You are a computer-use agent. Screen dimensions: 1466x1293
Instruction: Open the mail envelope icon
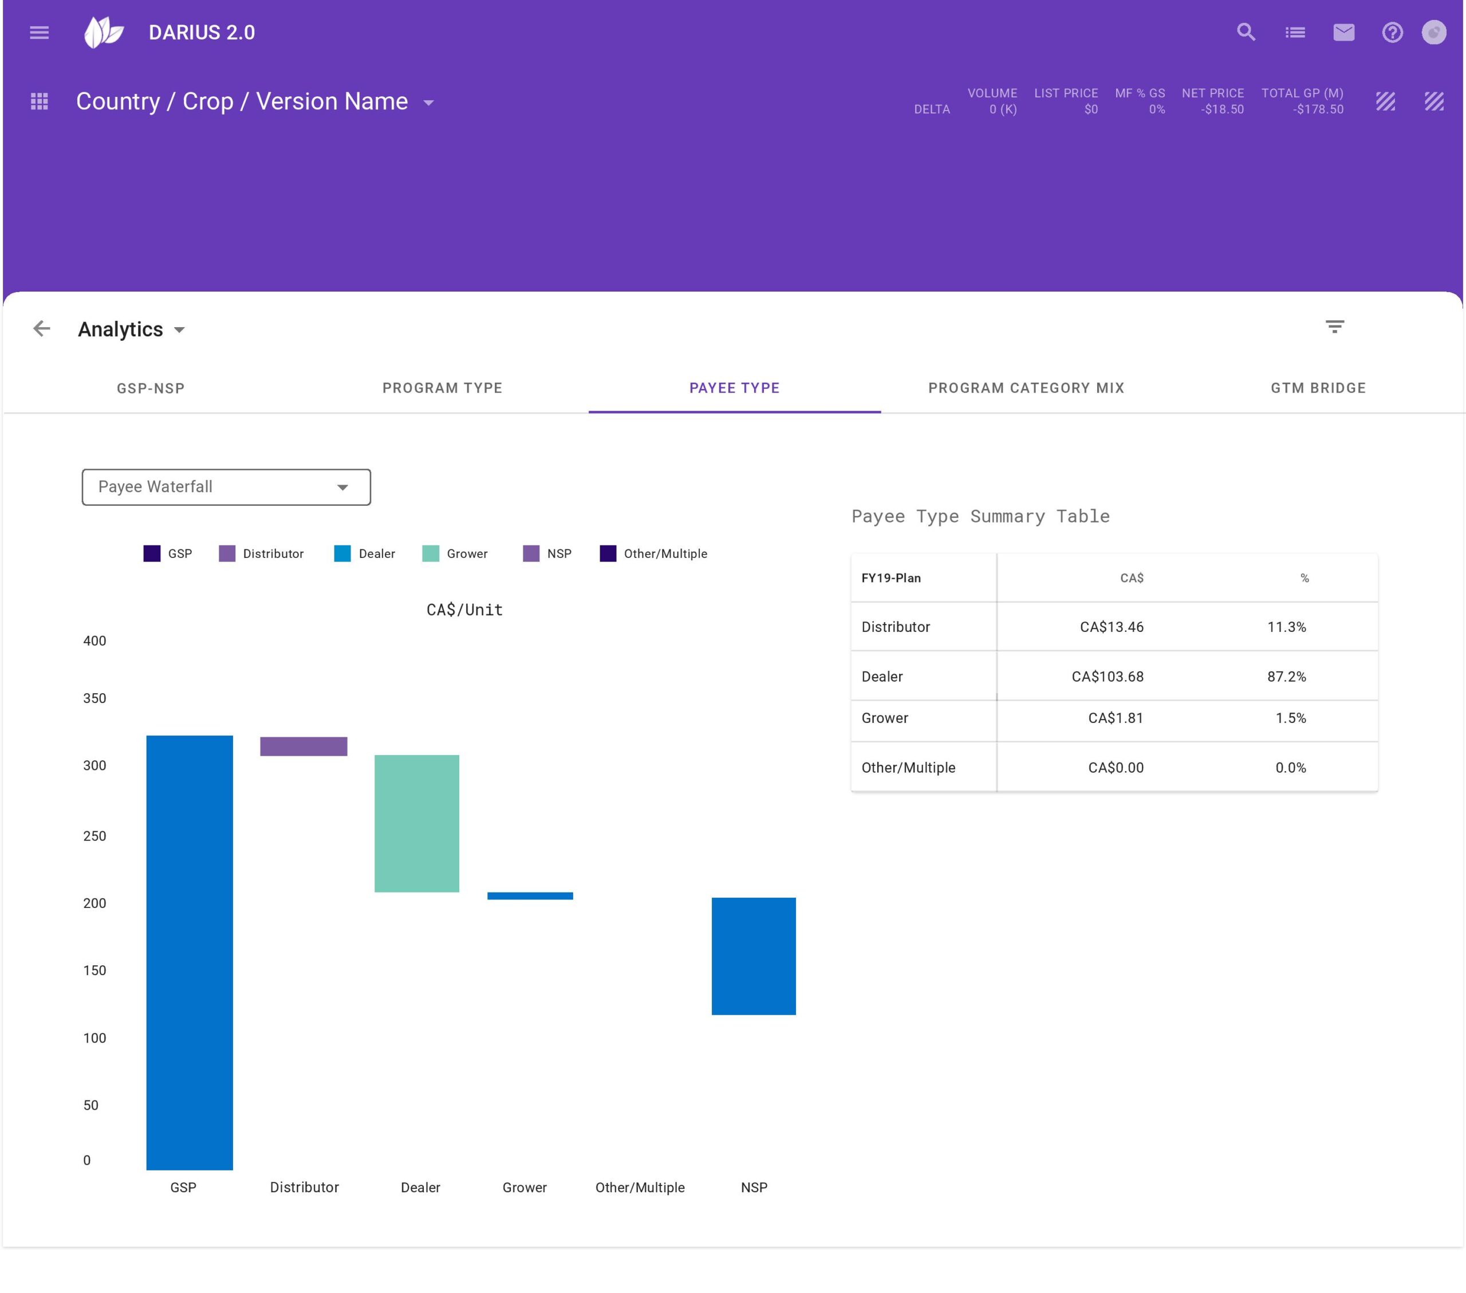pyautogui.click(x=1343, y=32)
